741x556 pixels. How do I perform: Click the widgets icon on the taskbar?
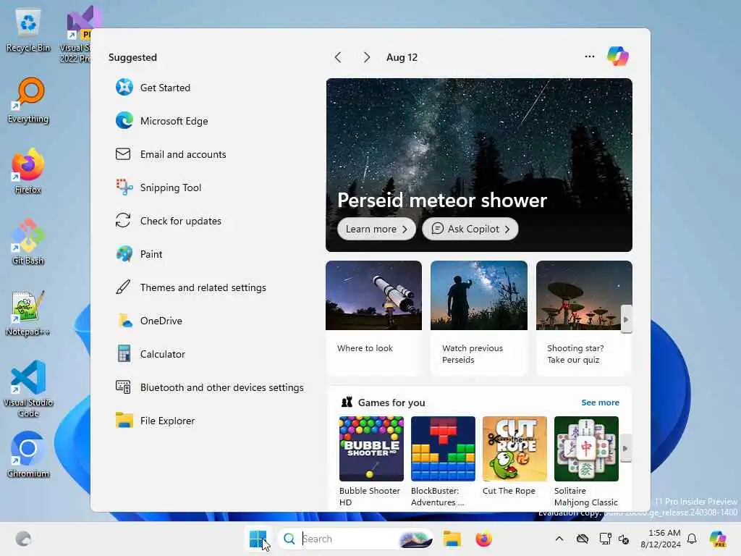pyautogui.click(x=23, y=539)
